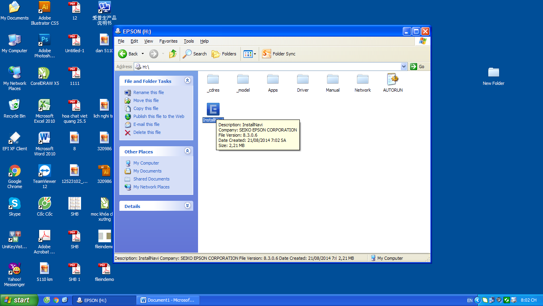Screen dimensions: 543x306
Task: Switch to Document1 Microsoft Word taskbar button
Action: coord(167,300)
